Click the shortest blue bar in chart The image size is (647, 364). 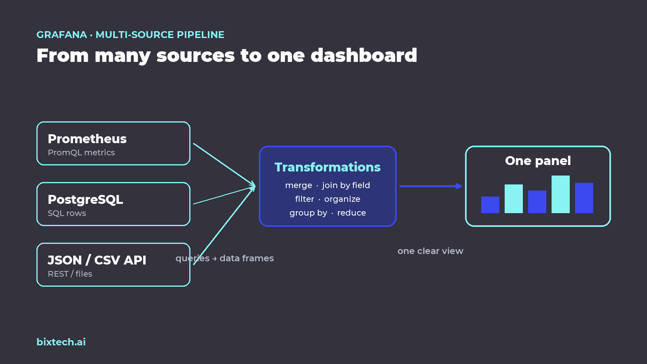[490, 205]
